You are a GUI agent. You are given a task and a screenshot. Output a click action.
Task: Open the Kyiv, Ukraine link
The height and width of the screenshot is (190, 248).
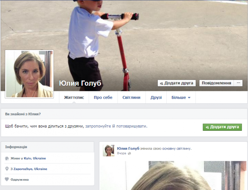point(34,158)
